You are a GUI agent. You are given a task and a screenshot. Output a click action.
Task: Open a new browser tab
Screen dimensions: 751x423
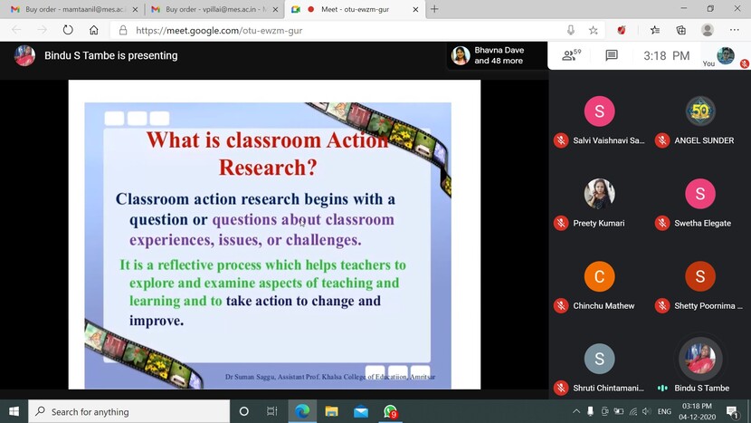click(x=434, y=9)
